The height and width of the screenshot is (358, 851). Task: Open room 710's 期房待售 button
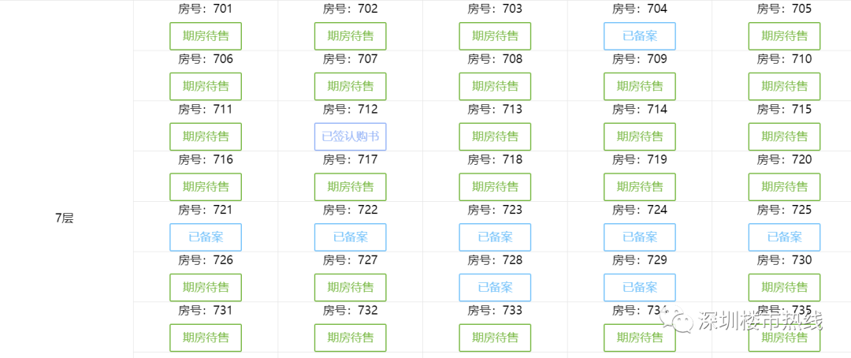[784, 87]
